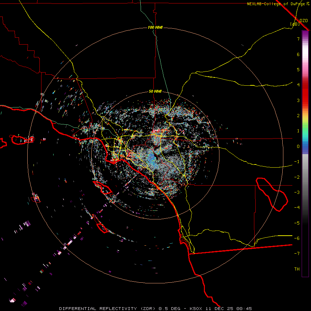Click the 1 value on the color scale

(x=298, y=131)
